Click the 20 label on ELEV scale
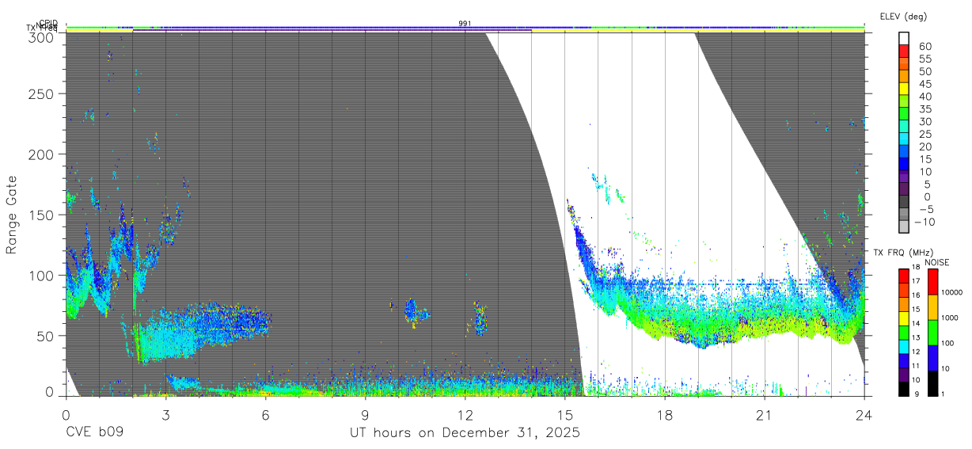Image resolution: width=972 pixels, height=449 pixels. [925, 146]
